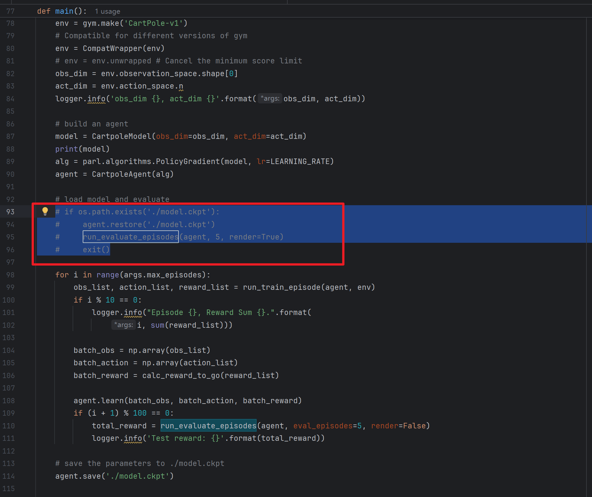The image size is (592, 497).
Task: Click line number 93 in the gutter
Action: pyautogui.click(x=10, y=212)
